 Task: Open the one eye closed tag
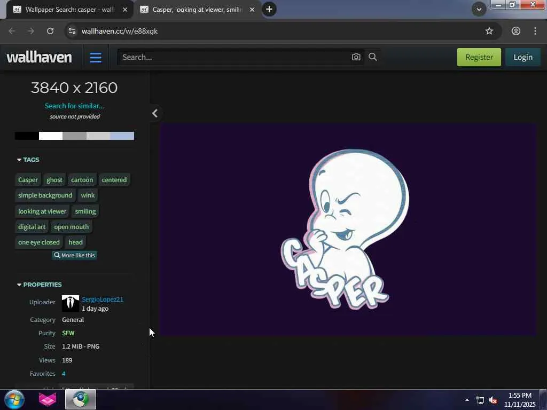(38, 242)
